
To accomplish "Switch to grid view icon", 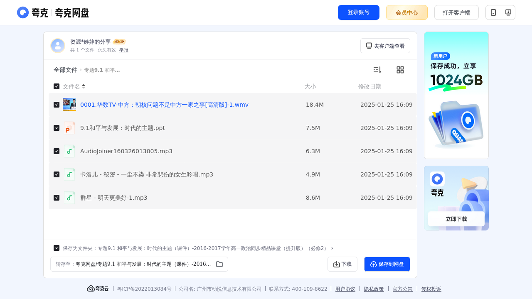I will coord(400,70).
